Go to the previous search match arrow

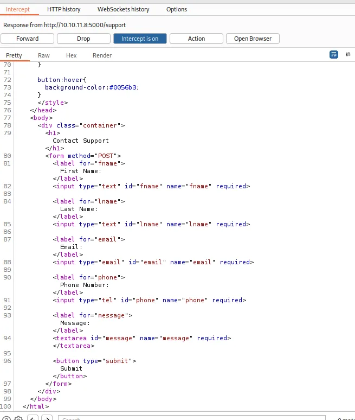(x=33, y=418)
